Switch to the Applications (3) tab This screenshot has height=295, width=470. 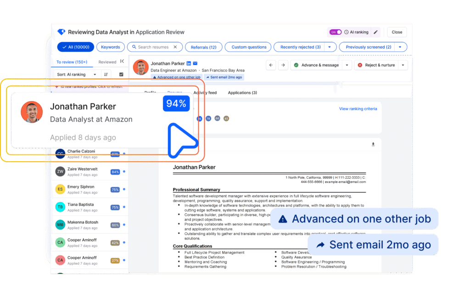click(x=242, y=93)
